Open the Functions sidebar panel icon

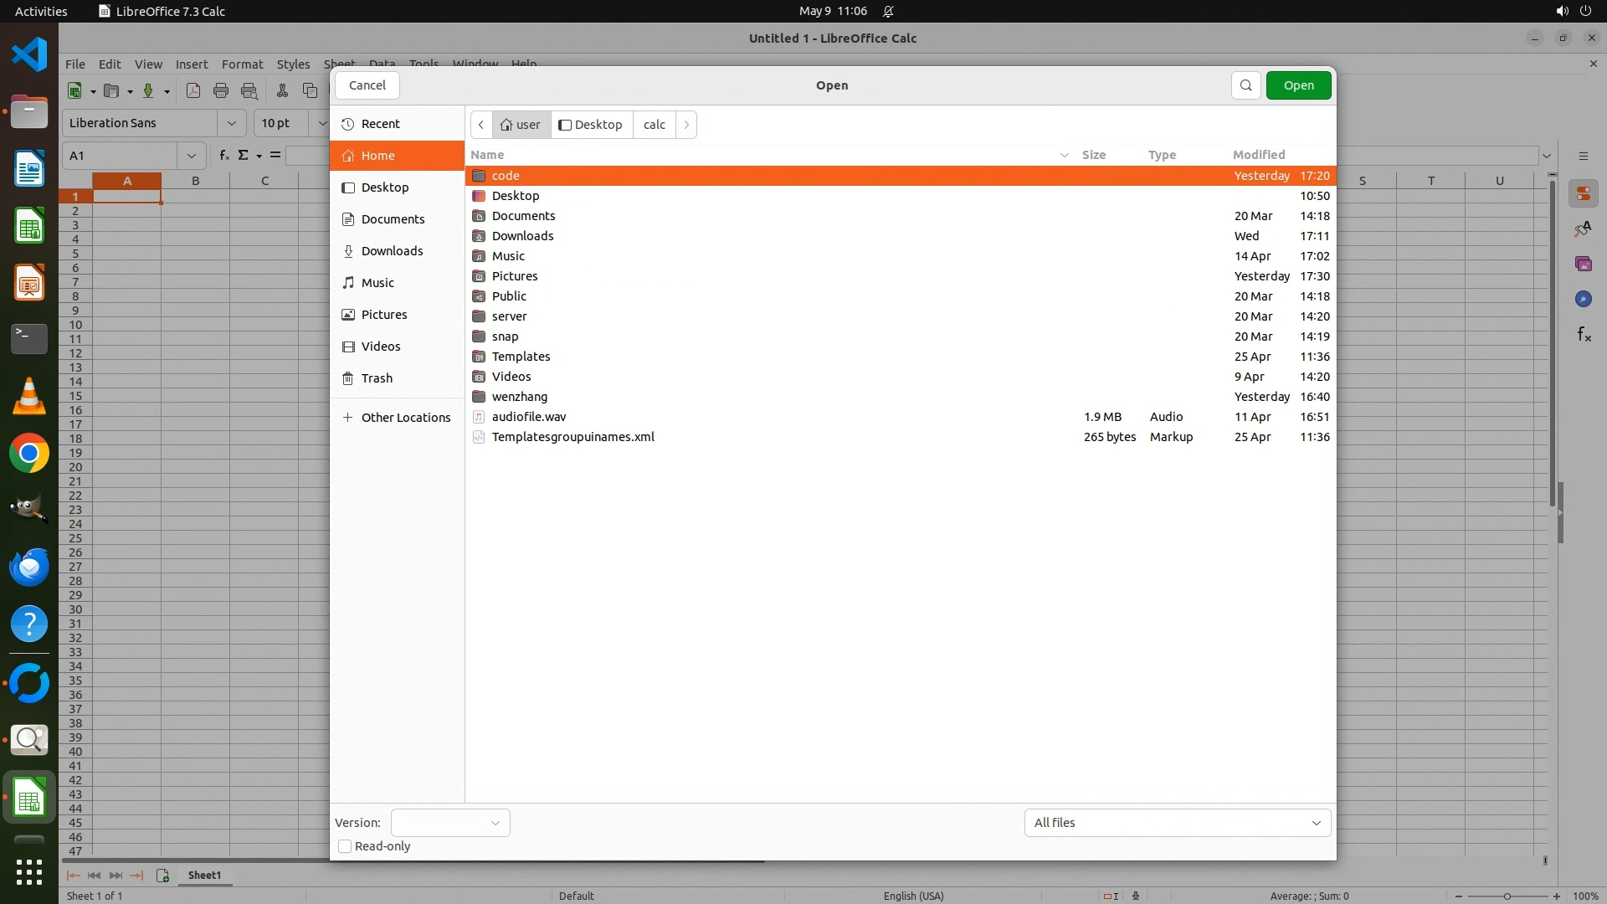point(1583,335)
